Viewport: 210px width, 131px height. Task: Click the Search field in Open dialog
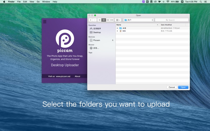pos(172,20)
